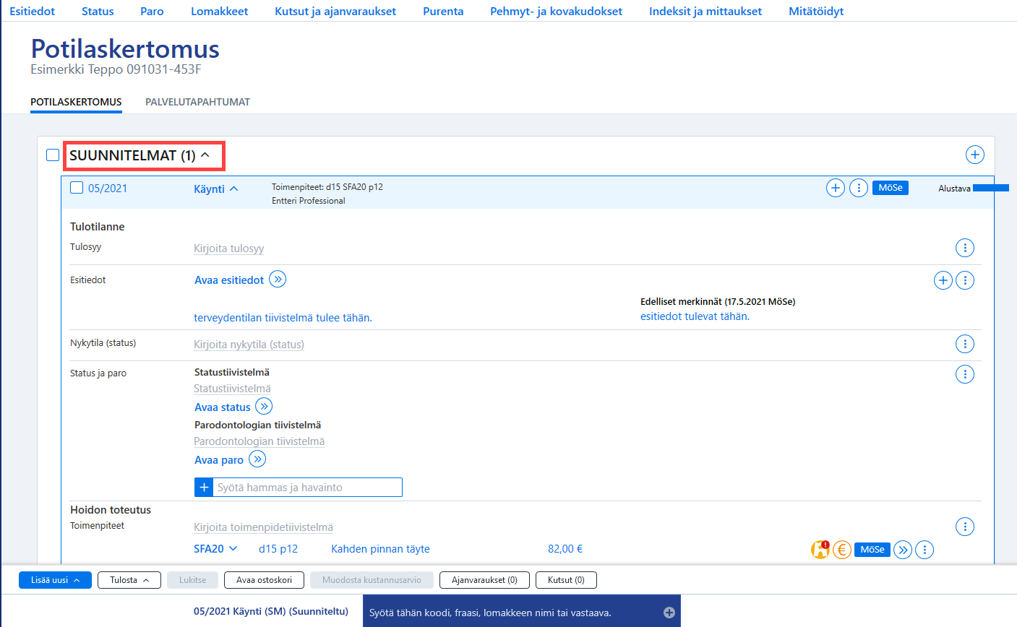Click the plus icon in the 05/2021 Käynti row
The width and height of the screenshot is (1017, 627).
coord(836,189)
